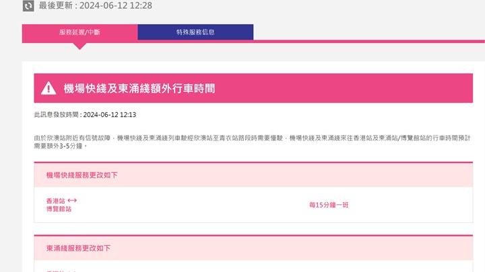Click the pink line right of the tabs
Image resolution: width=485 pixels, height=272 pixels.
pos(369,41)
